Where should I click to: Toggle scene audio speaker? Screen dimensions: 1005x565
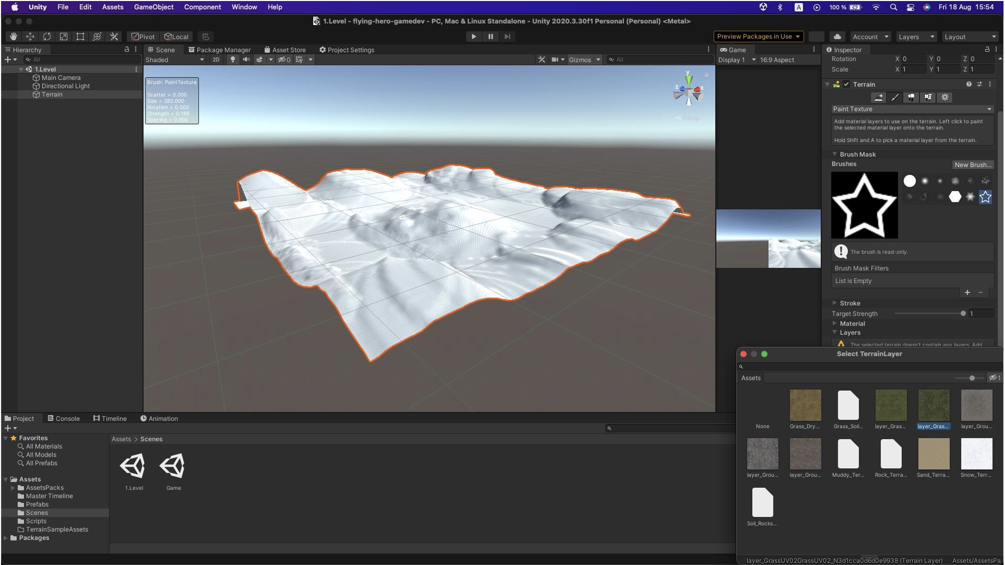pos(246,60)
